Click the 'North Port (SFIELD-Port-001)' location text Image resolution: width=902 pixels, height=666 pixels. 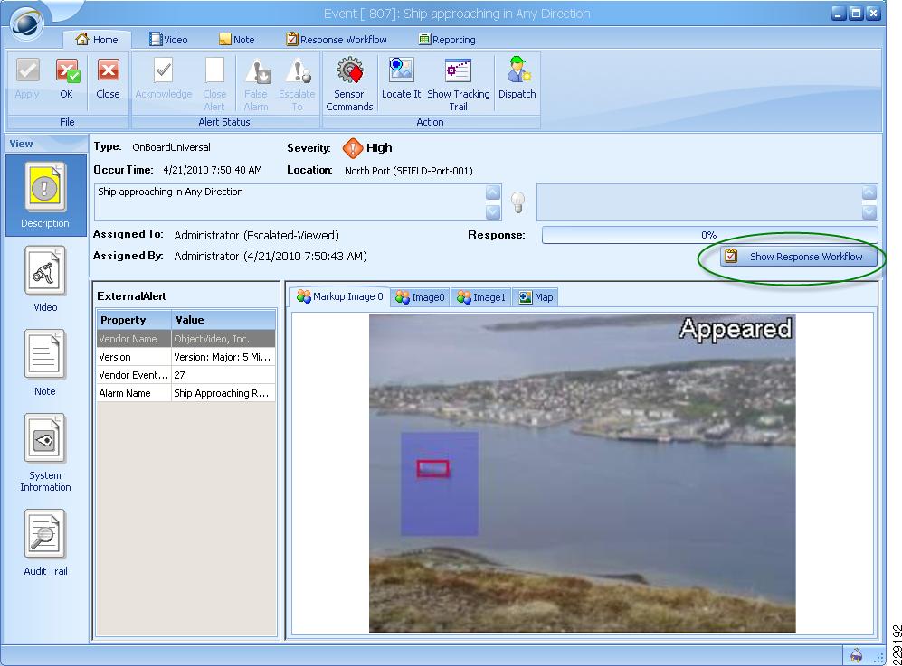408,171
